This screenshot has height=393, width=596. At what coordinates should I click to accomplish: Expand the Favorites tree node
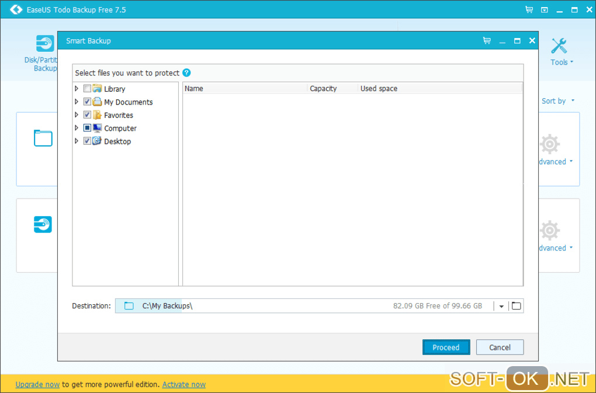[77, 114]
